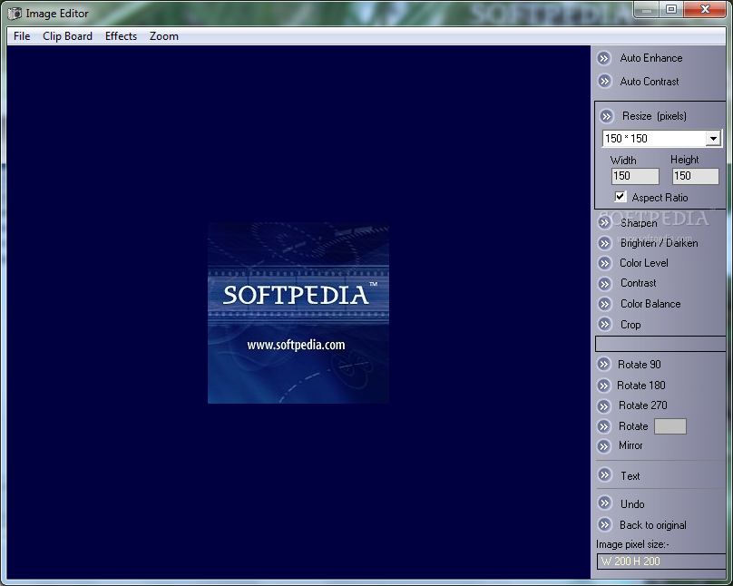Minimize the Image Editor window
The width and height of the screenshot is (733, 586).
pyautogui.click(x=647, y=9)
